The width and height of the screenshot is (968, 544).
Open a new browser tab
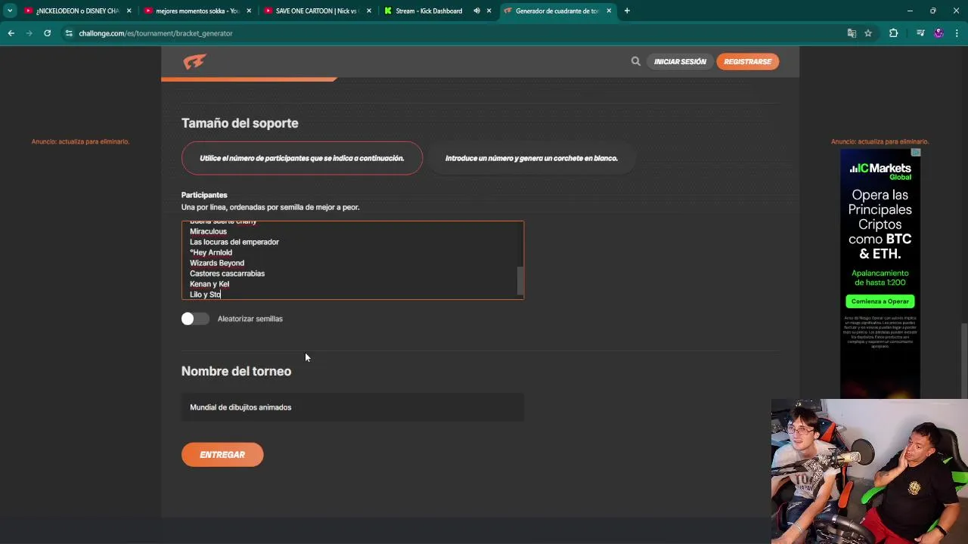click(x=627, y=11)
